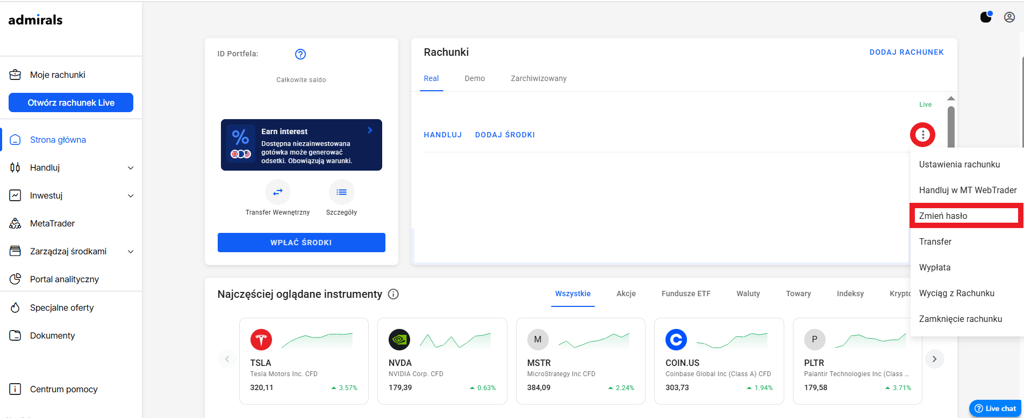
Task: Open account three-dot options menu
Action: (x=923, y=135)
